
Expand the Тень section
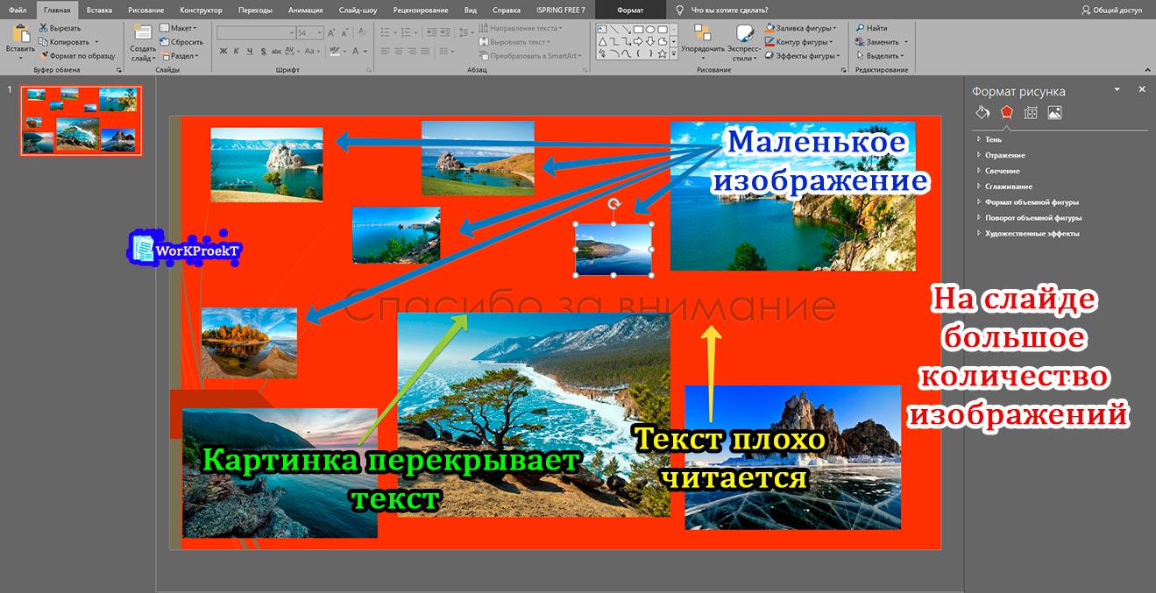coord(993,139)
